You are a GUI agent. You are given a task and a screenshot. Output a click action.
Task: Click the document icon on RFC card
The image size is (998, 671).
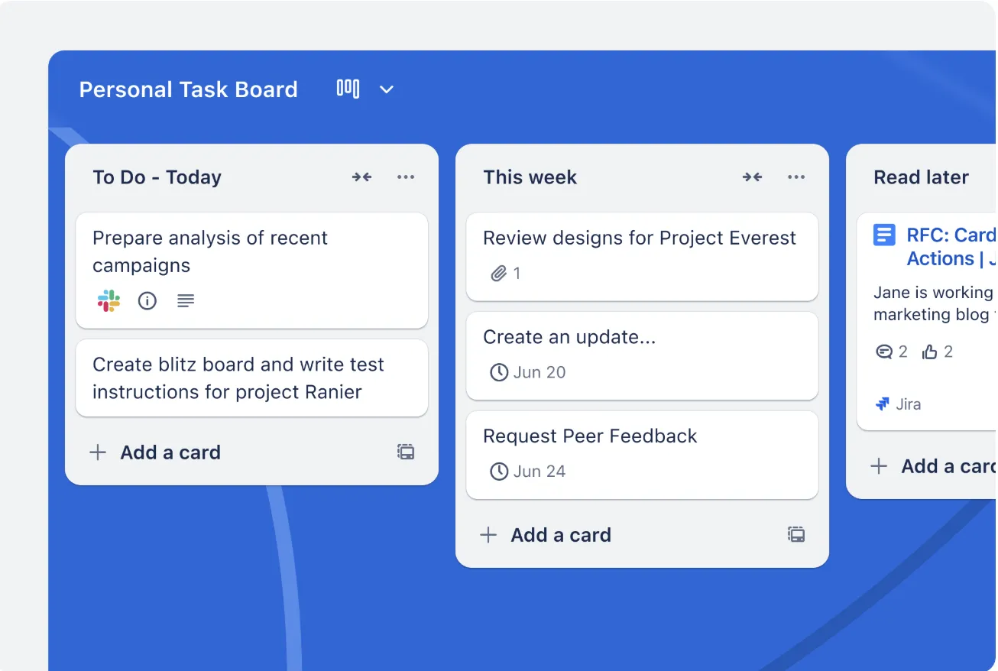click(884, 235)
